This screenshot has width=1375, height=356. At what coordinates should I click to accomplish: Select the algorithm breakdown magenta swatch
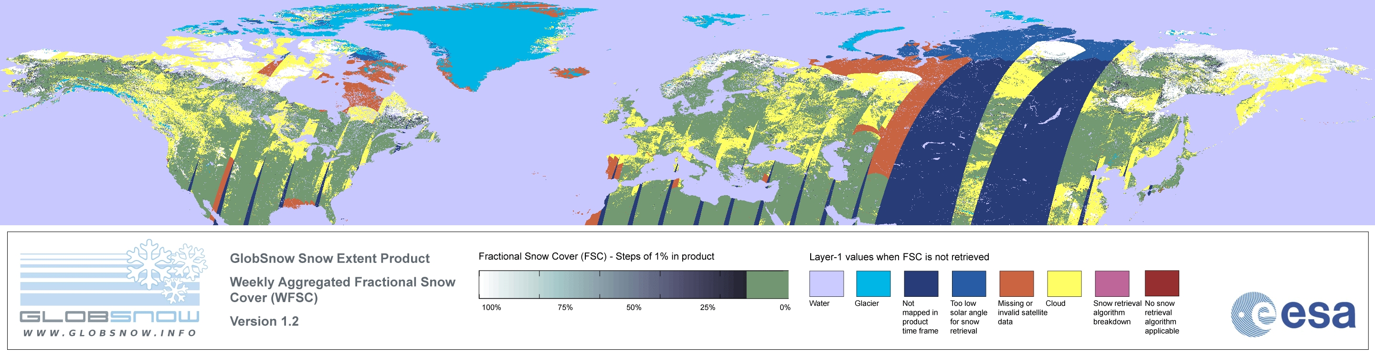[x=1112, y=283]
